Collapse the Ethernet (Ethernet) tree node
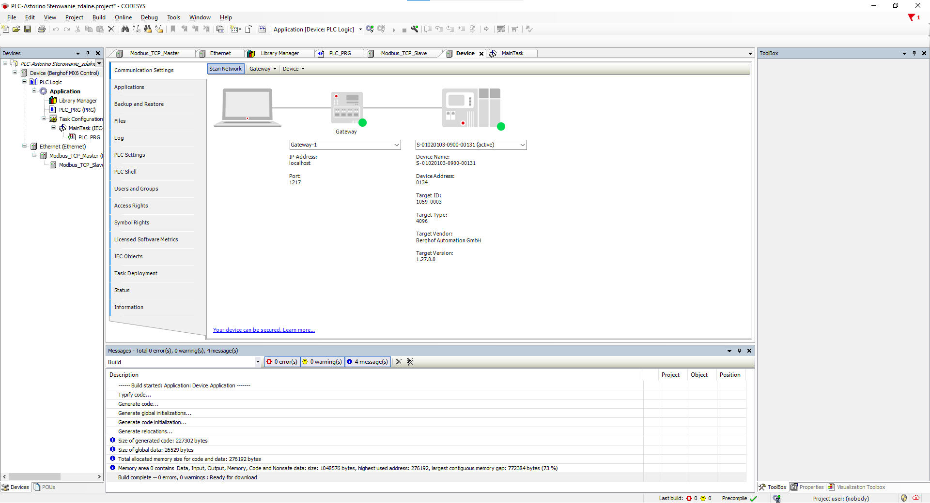The image size is (930, 503). (x=24, y=146)
